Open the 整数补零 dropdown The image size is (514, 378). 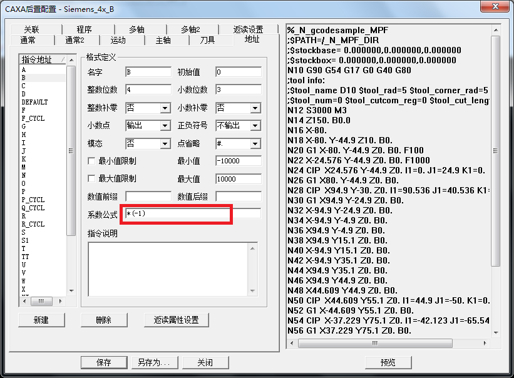(165, 108)
